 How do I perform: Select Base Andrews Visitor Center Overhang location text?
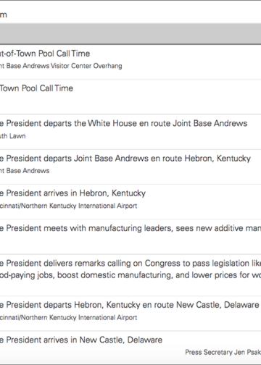[61, 66]
